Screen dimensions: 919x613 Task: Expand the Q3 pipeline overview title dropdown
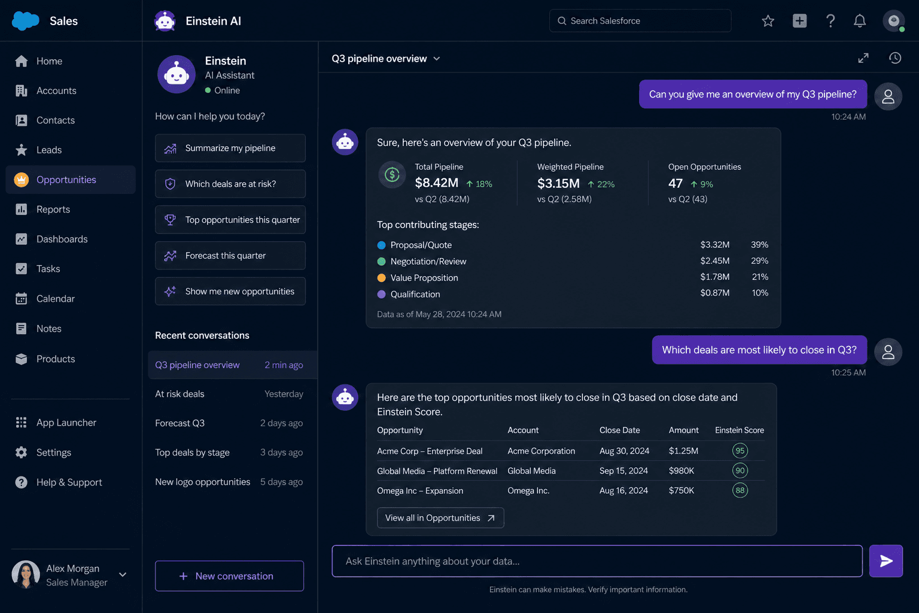437,59
